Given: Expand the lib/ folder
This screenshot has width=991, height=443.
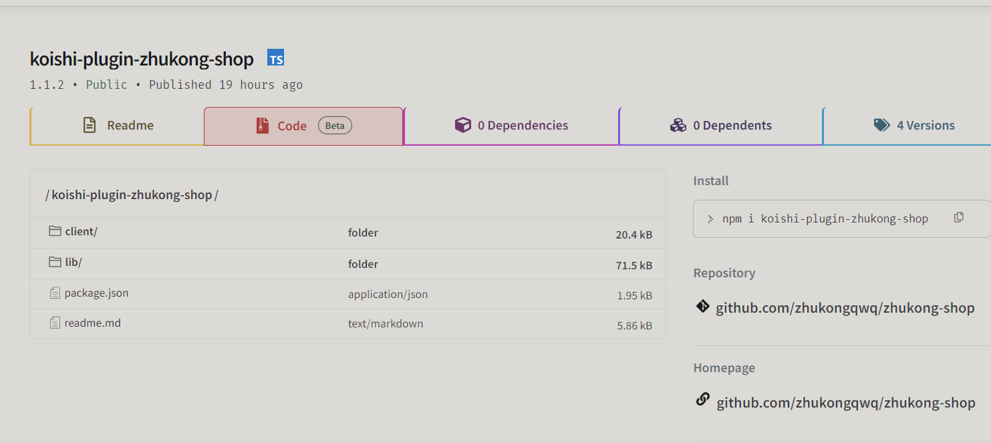Looking at the screenshot, I should pyautogui.click(x=74, y=263).
